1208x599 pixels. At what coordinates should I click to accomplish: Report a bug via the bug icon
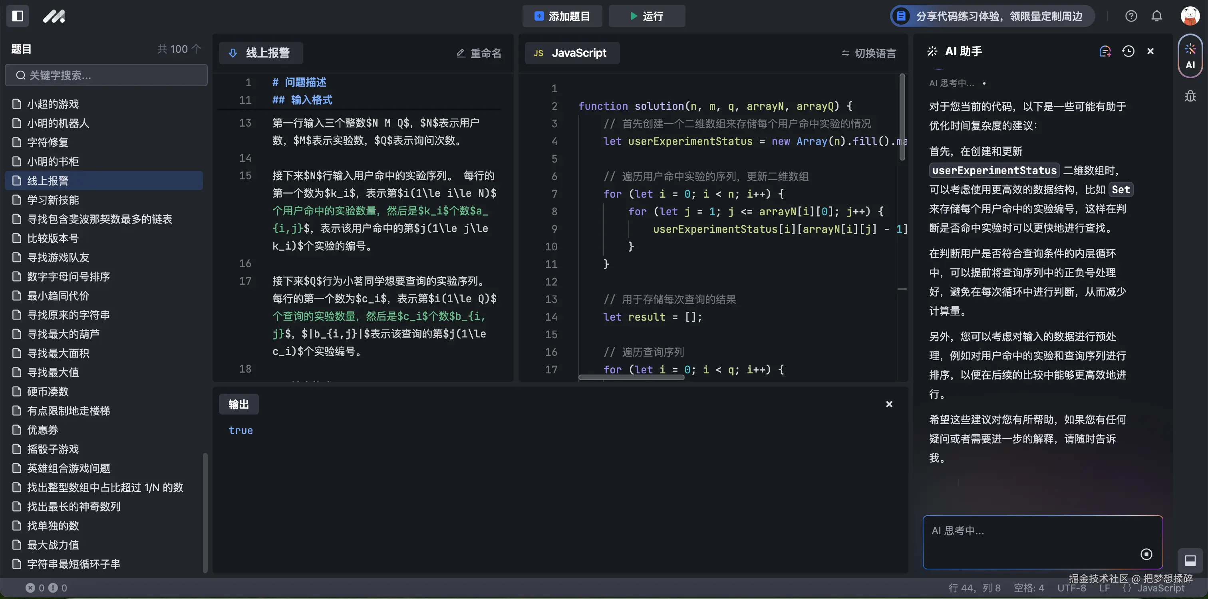point(1190,96)
